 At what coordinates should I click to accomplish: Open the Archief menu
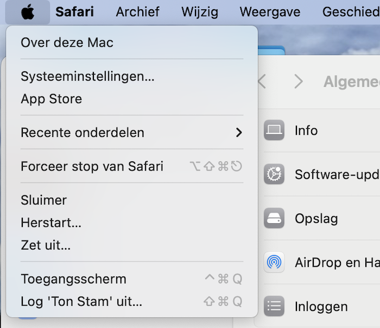click(x=138, y=12)
